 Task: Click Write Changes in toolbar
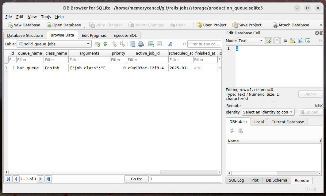click(106, 25)
